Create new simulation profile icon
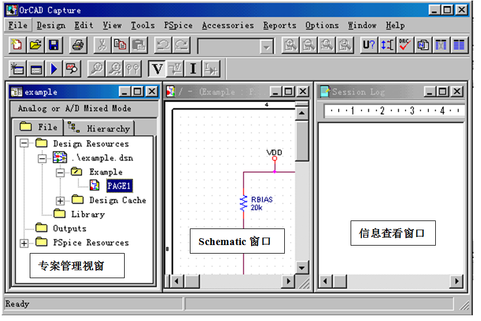This screenshot has width=481, height=321. (17, 69)
